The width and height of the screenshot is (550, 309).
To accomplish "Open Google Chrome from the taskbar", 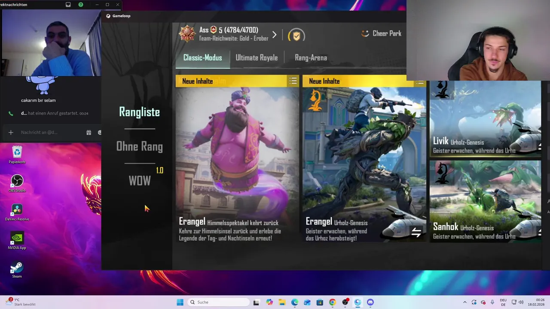I will [333, 302].
